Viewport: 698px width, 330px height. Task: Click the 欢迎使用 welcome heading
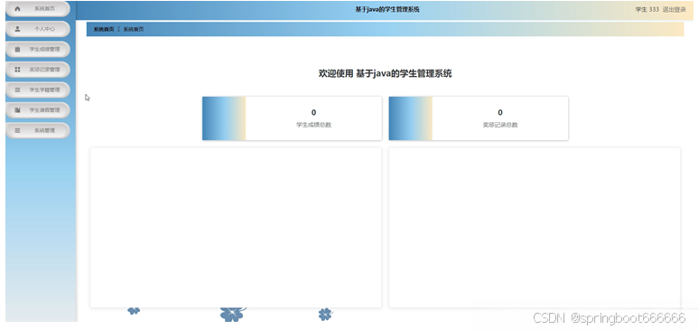click(385, 73)
